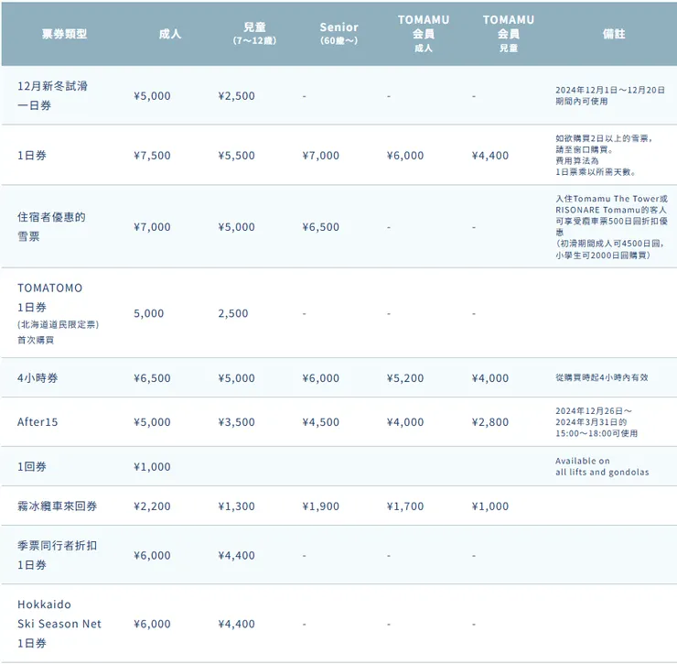
Task: Click the 入住Tomamu The Tower note
Action: (611, 227)
